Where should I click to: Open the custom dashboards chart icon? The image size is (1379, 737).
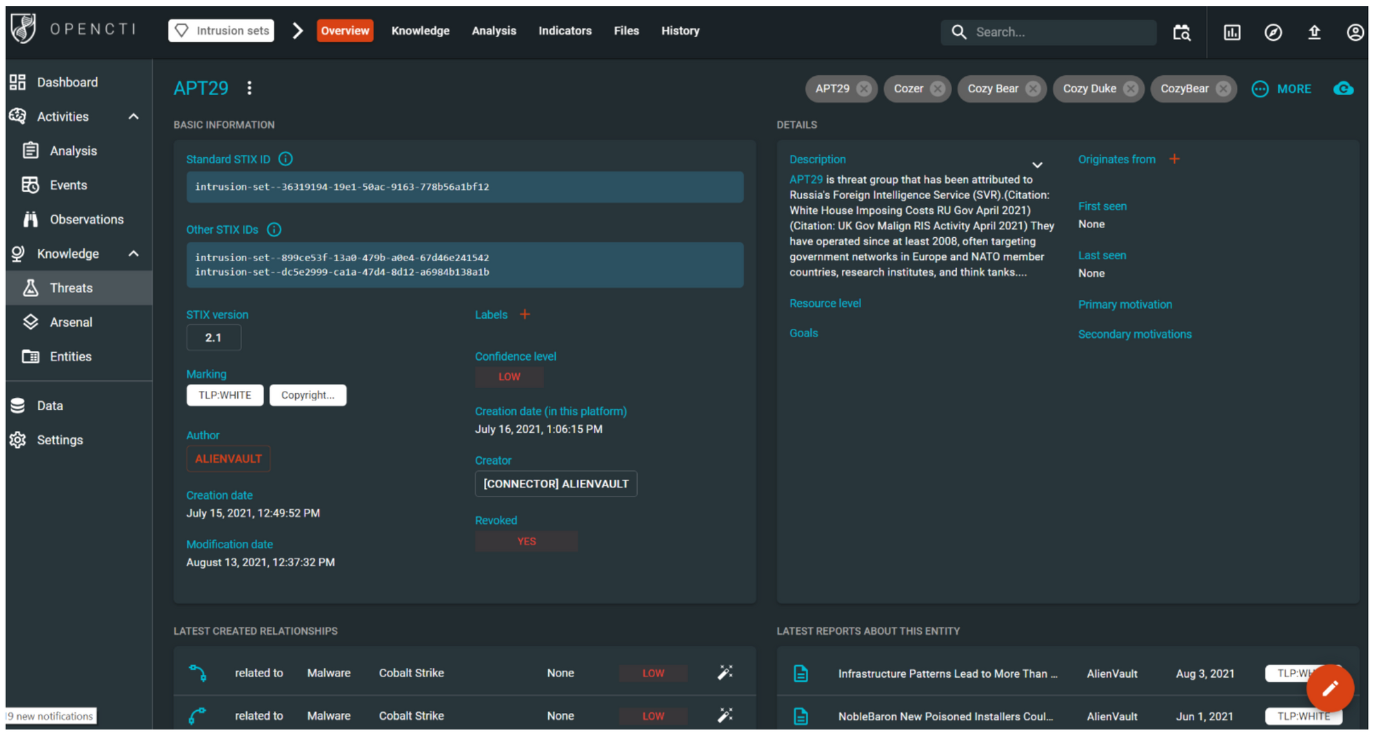(1231, 32)
